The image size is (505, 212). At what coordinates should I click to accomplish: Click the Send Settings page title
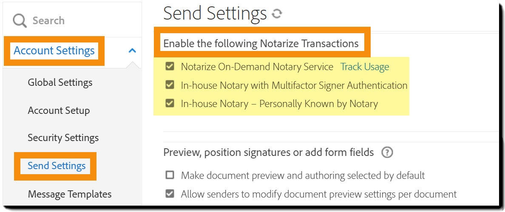pos(215,14)
